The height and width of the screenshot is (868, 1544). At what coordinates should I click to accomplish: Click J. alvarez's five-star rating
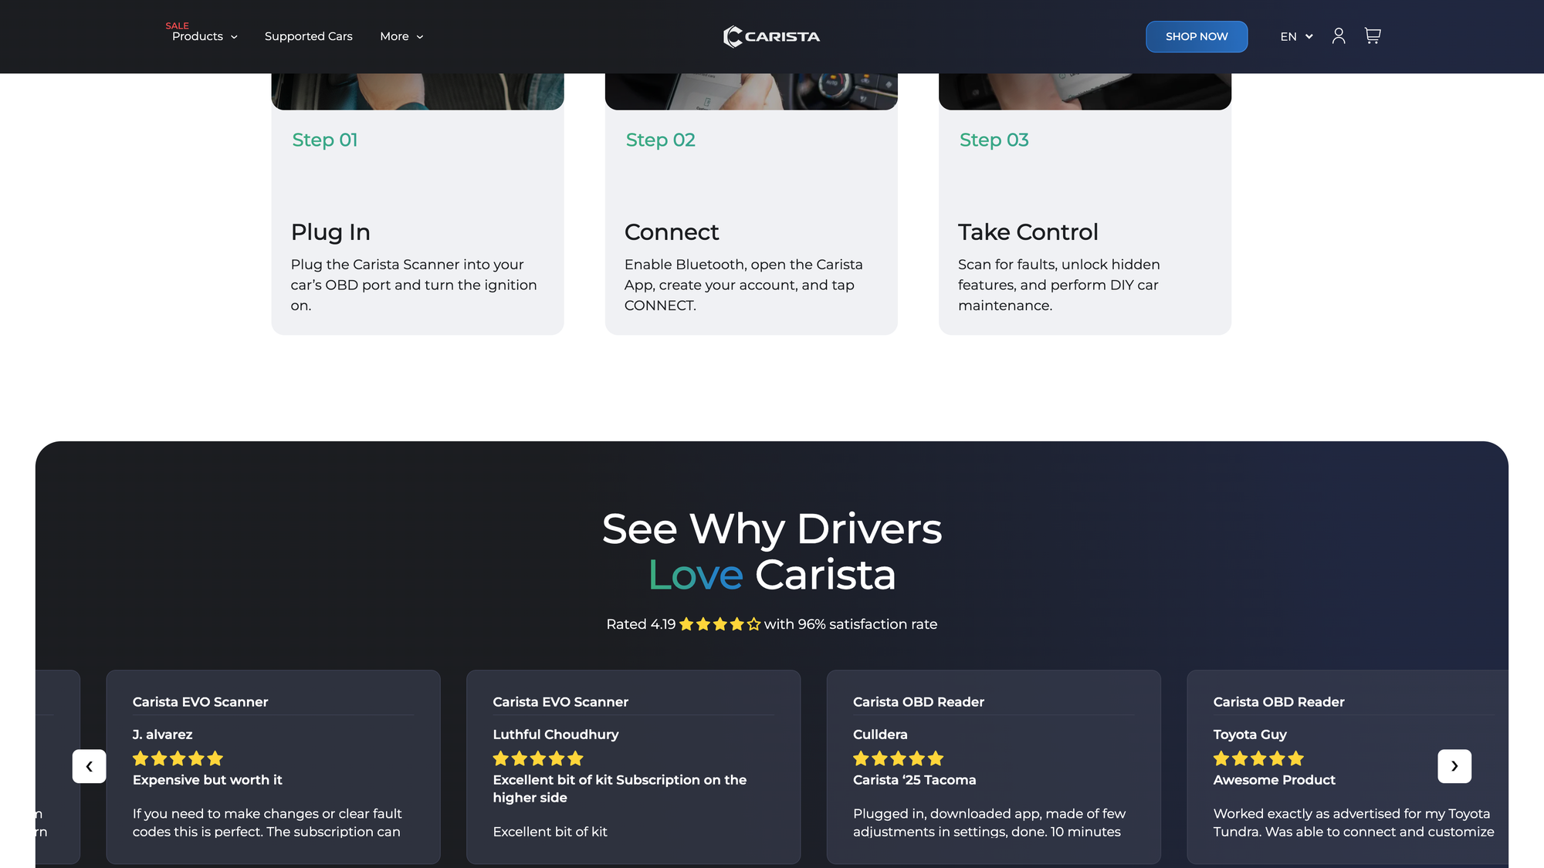(x=178, y=758)
